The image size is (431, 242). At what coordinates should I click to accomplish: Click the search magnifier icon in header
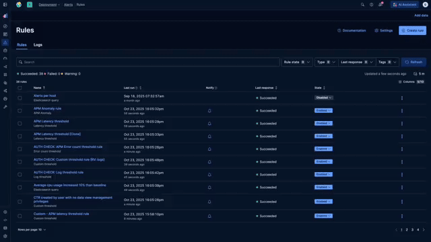coord(362,5)
